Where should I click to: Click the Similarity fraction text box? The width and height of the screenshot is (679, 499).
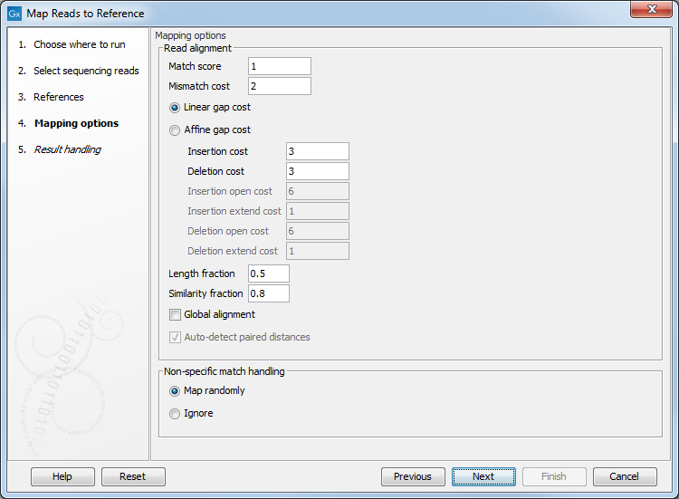268,293
